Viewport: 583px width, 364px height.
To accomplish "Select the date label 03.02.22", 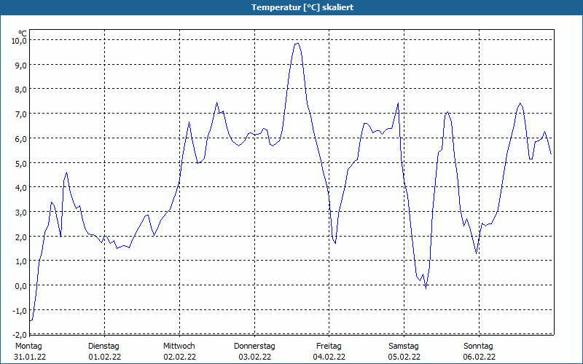I will (254, 357).
